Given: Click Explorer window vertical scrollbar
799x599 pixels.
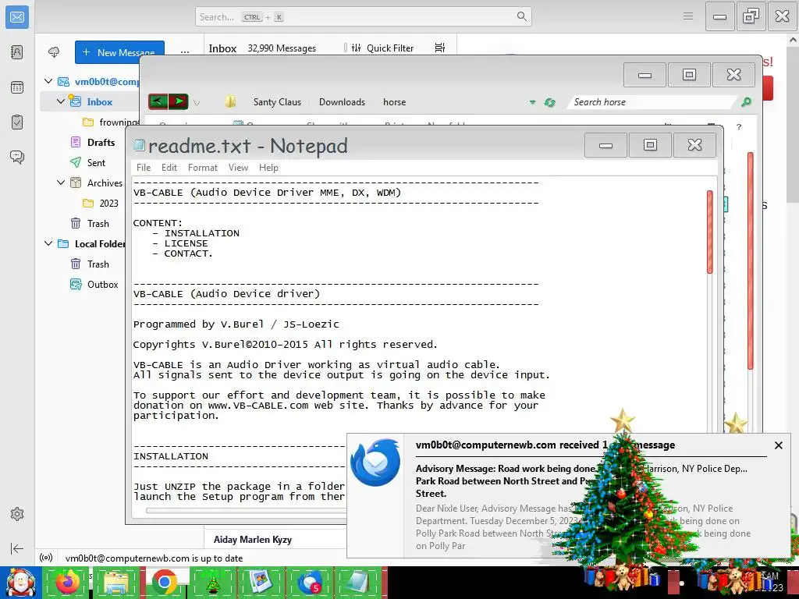Looking at the screenshot, I should point(750,261).
